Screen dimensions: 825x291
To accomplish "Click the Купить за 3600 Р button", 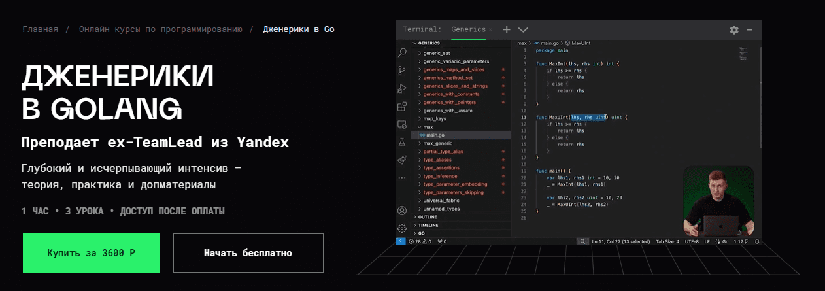I will click(92, 253).
